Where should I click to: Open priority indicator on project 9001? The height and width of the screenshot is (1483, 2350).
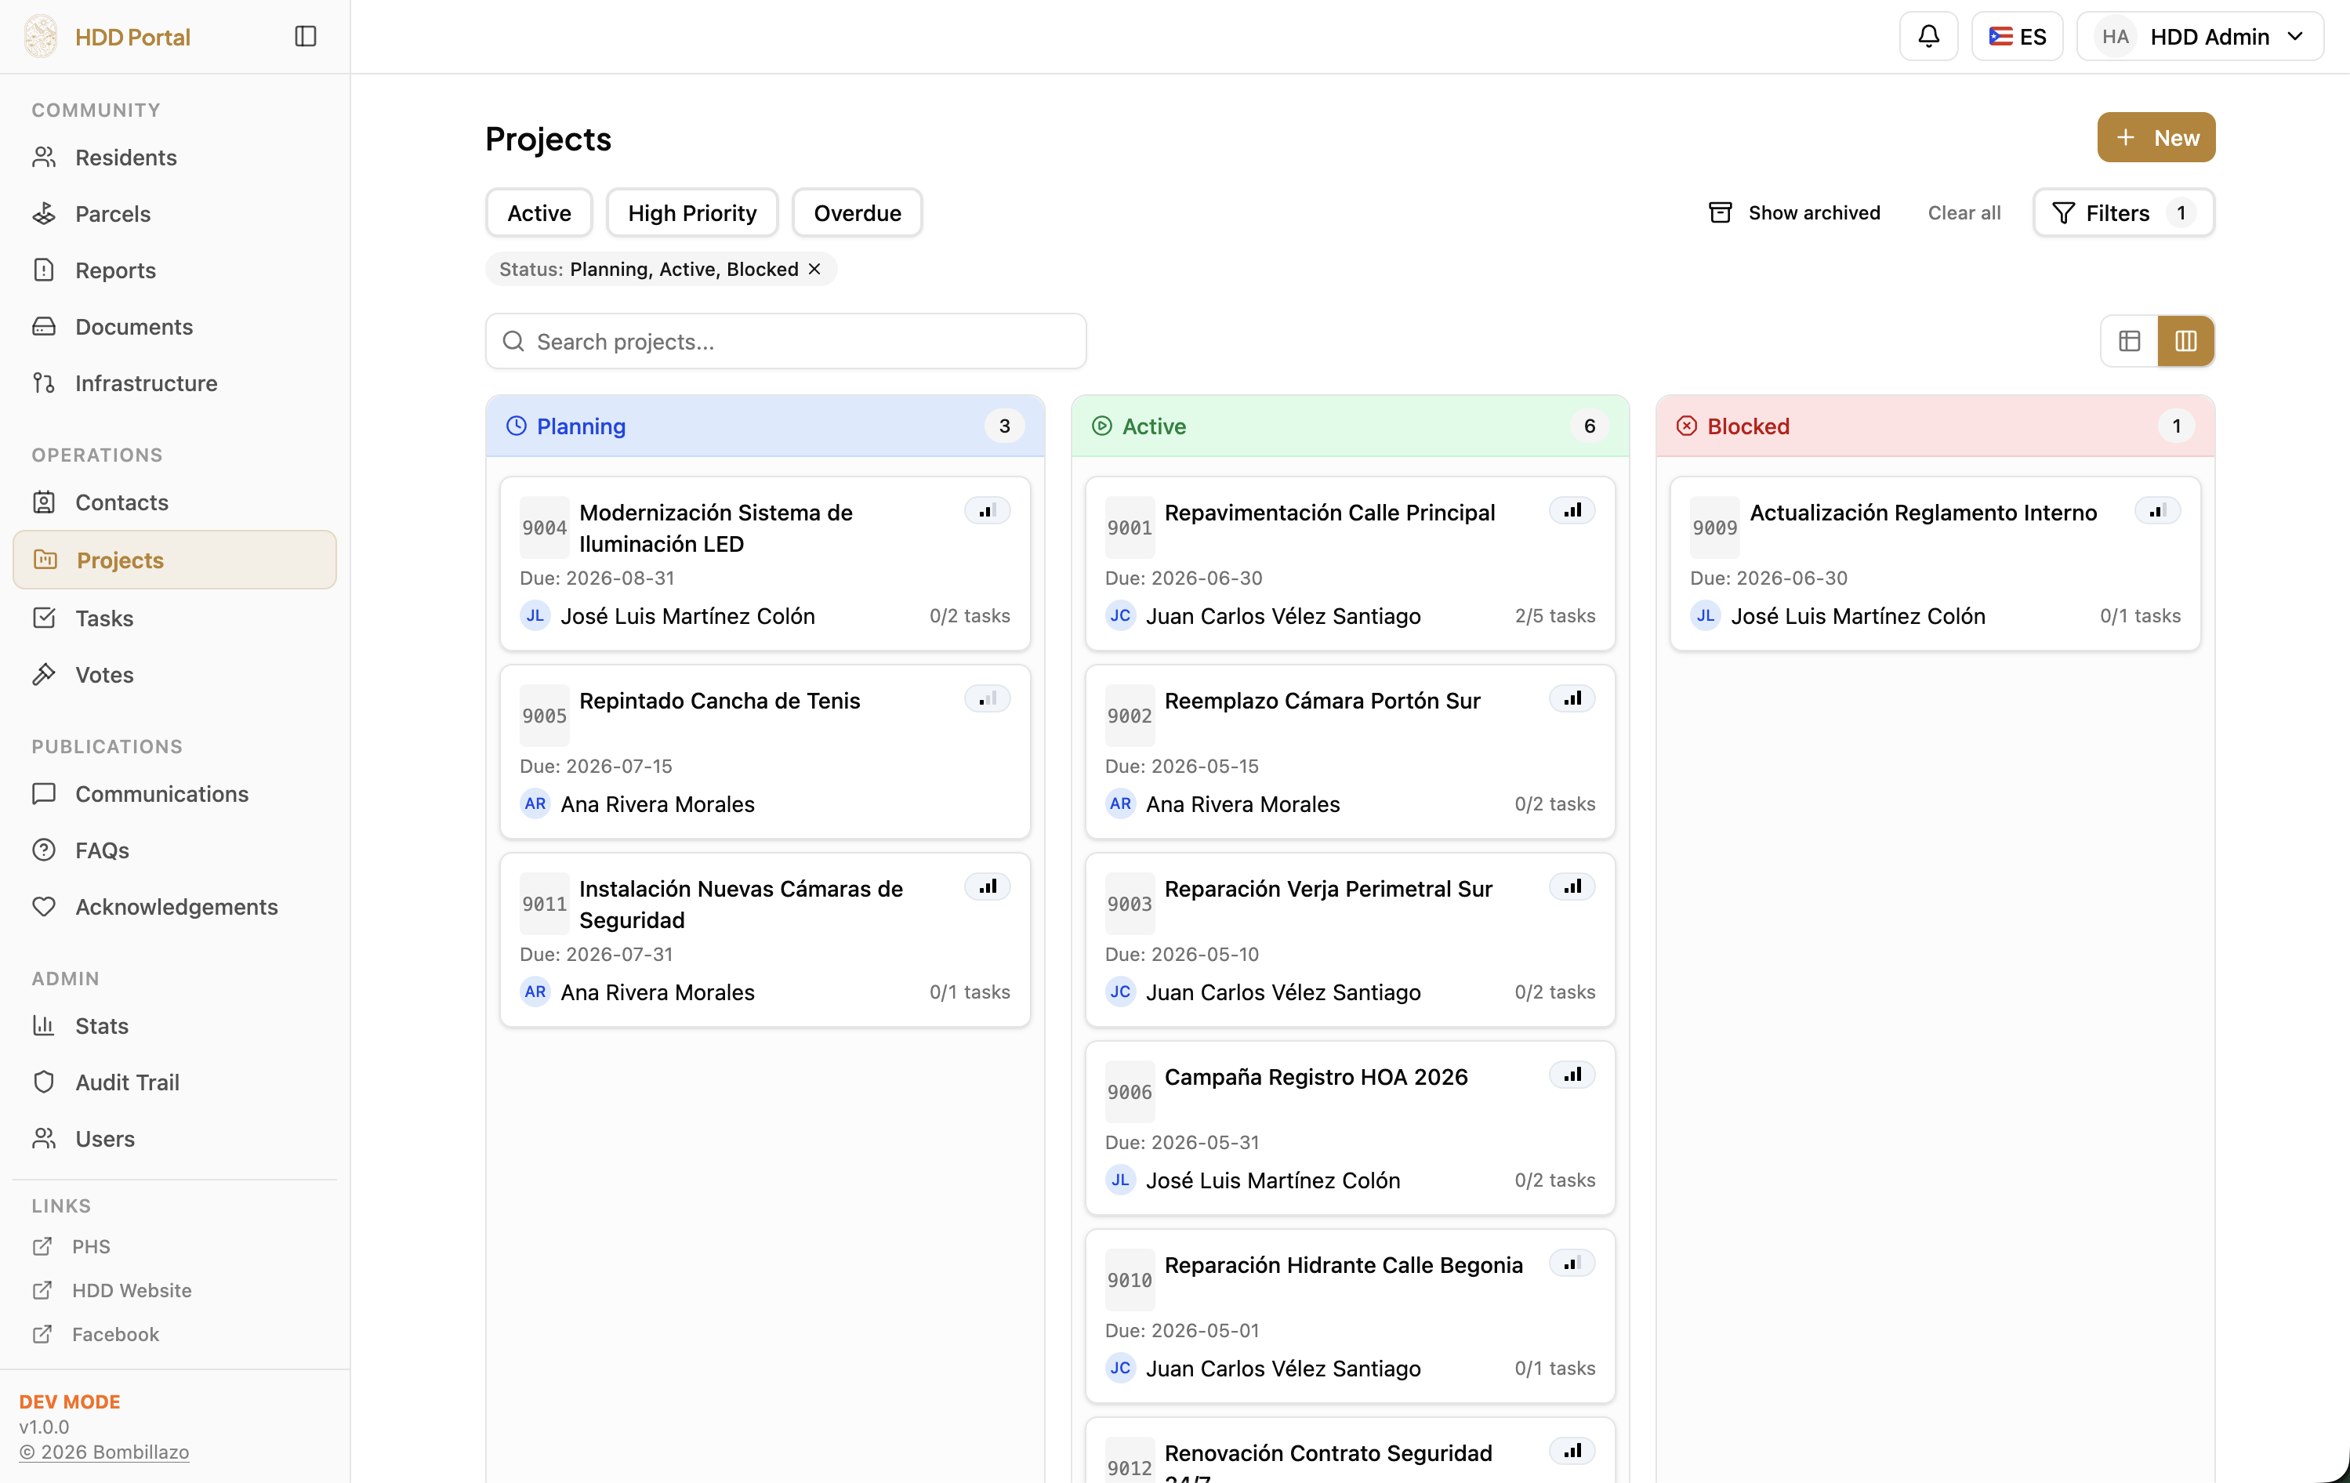coord(1572,510)
